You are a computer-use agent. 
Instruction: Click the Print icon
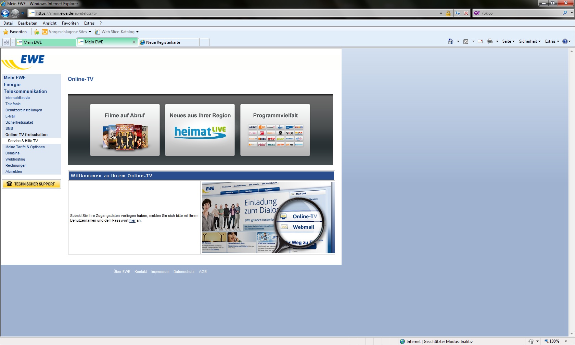tap(490, 41)
